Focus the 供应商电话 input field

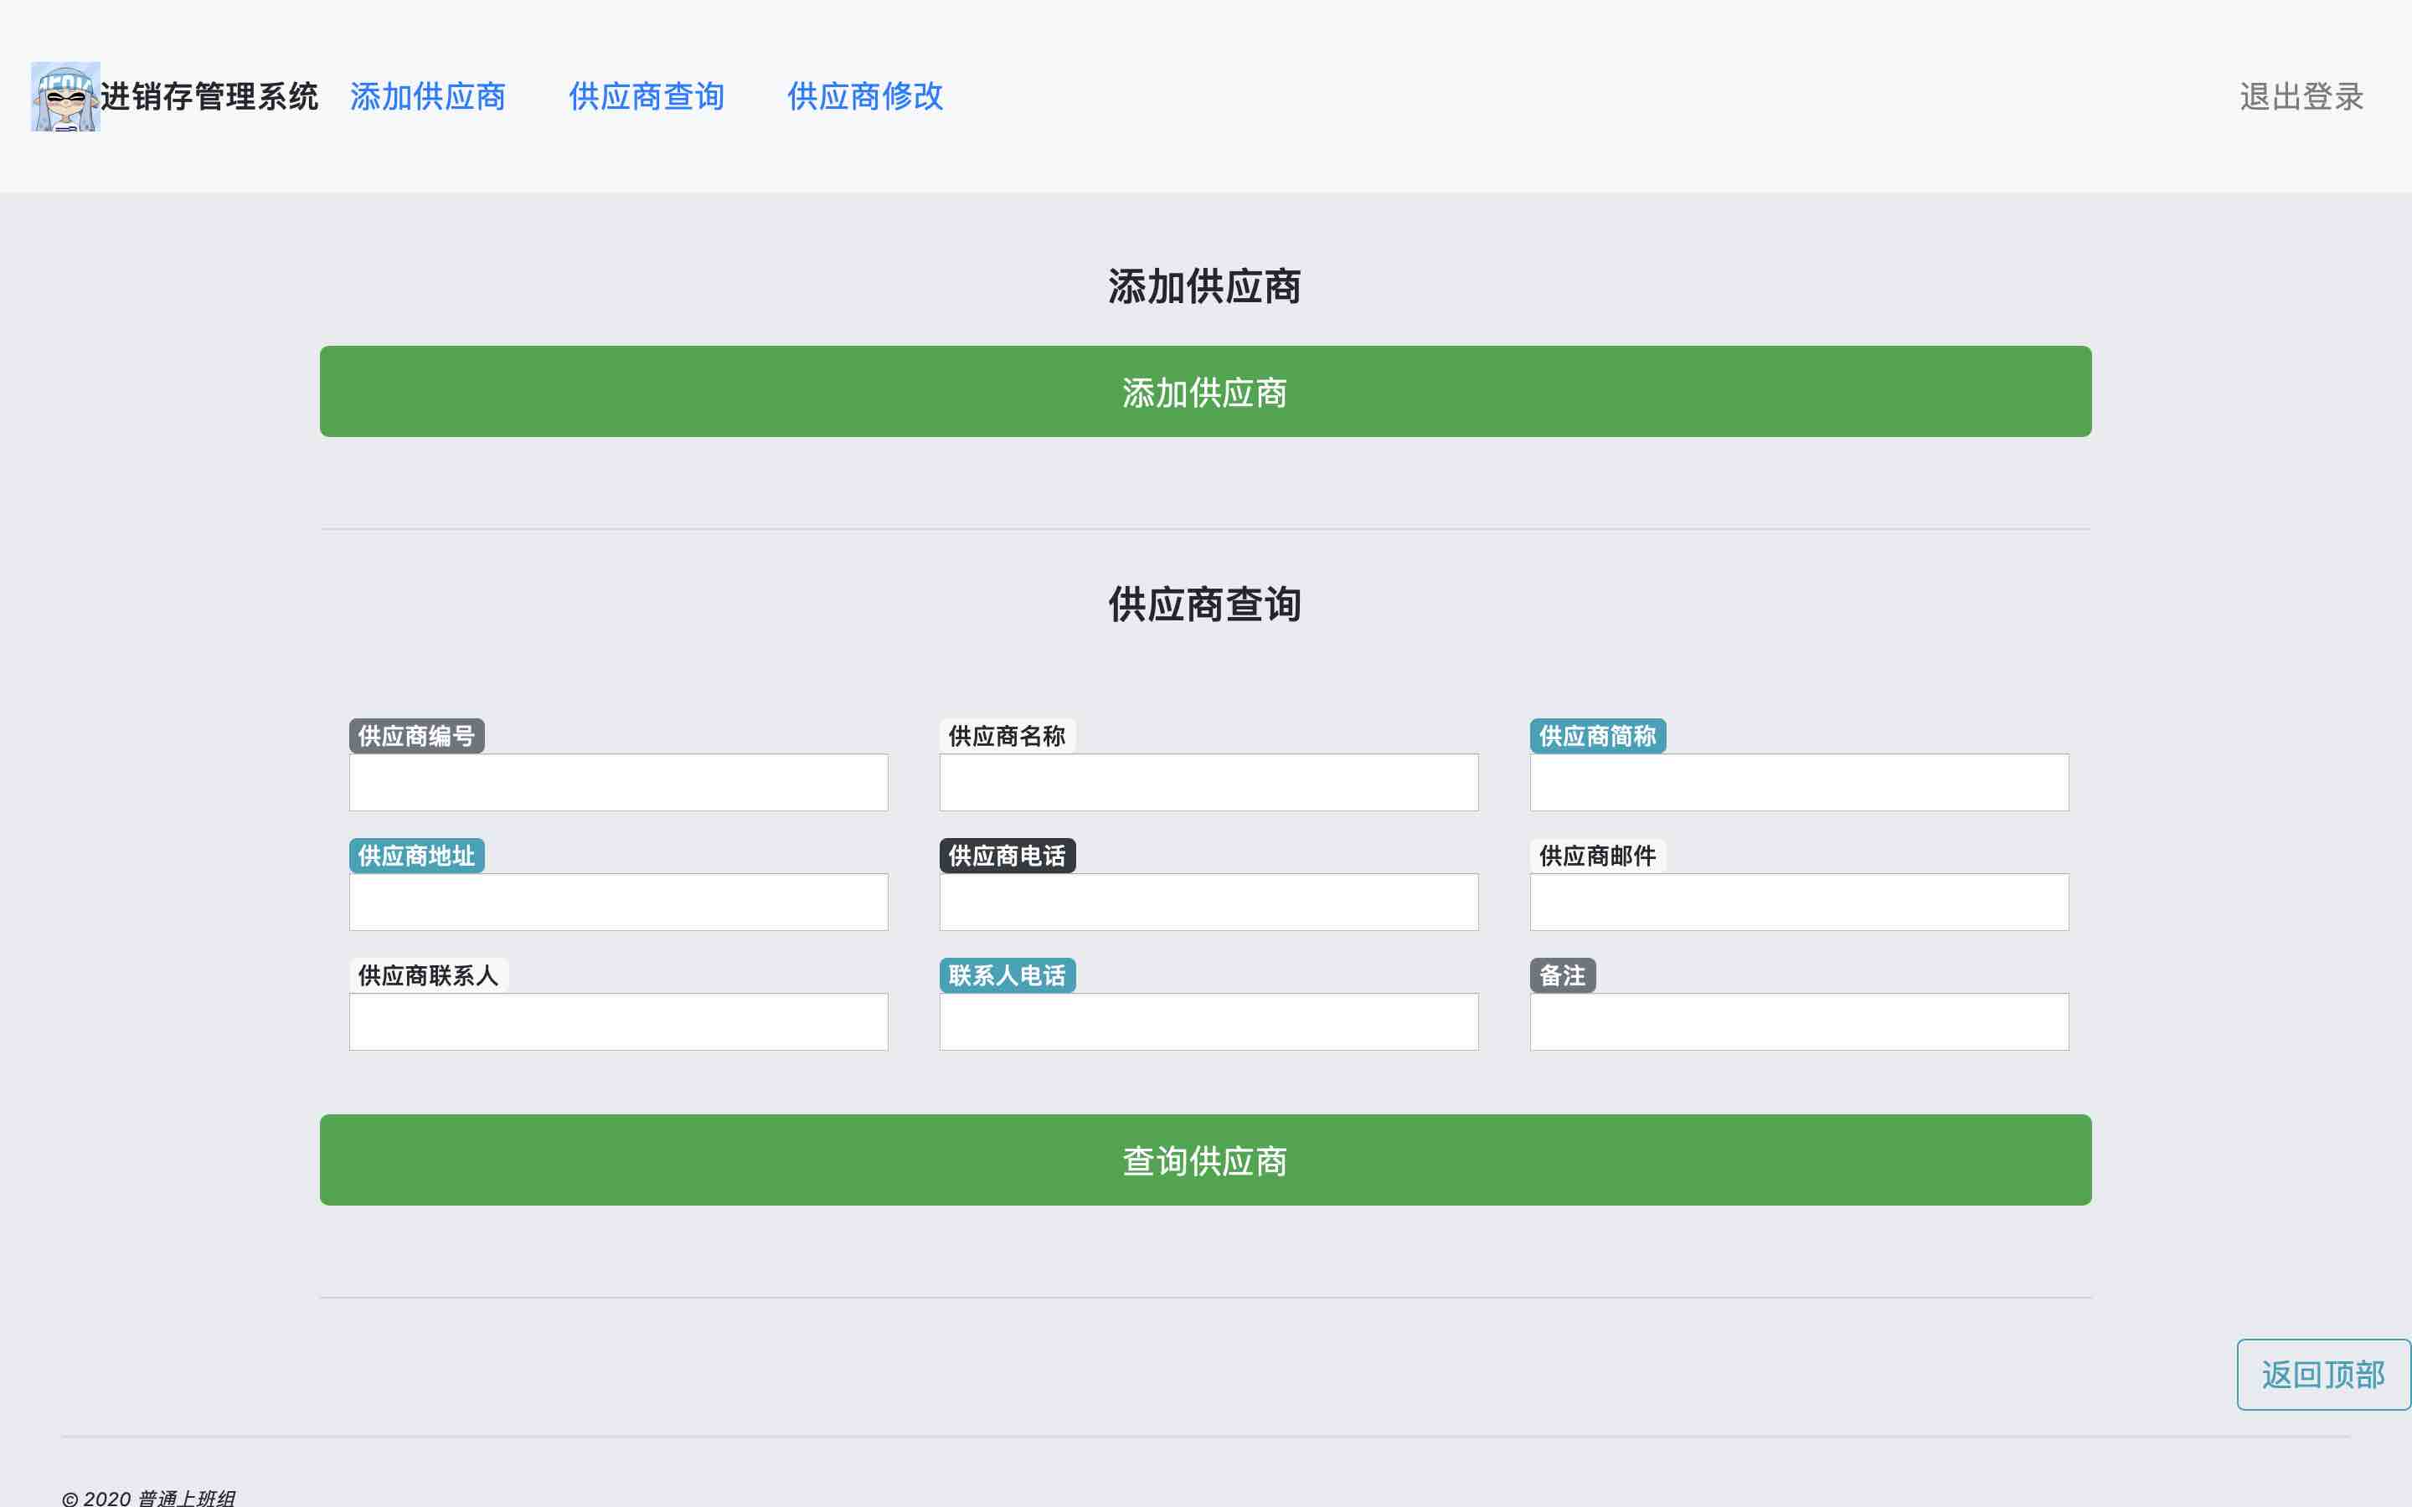click(x=1208, y=902)
